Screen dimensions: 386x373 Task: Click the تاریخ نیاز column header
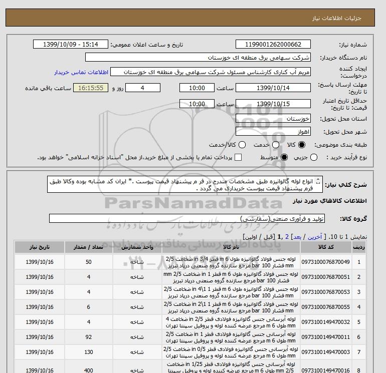tap(40, 247)
